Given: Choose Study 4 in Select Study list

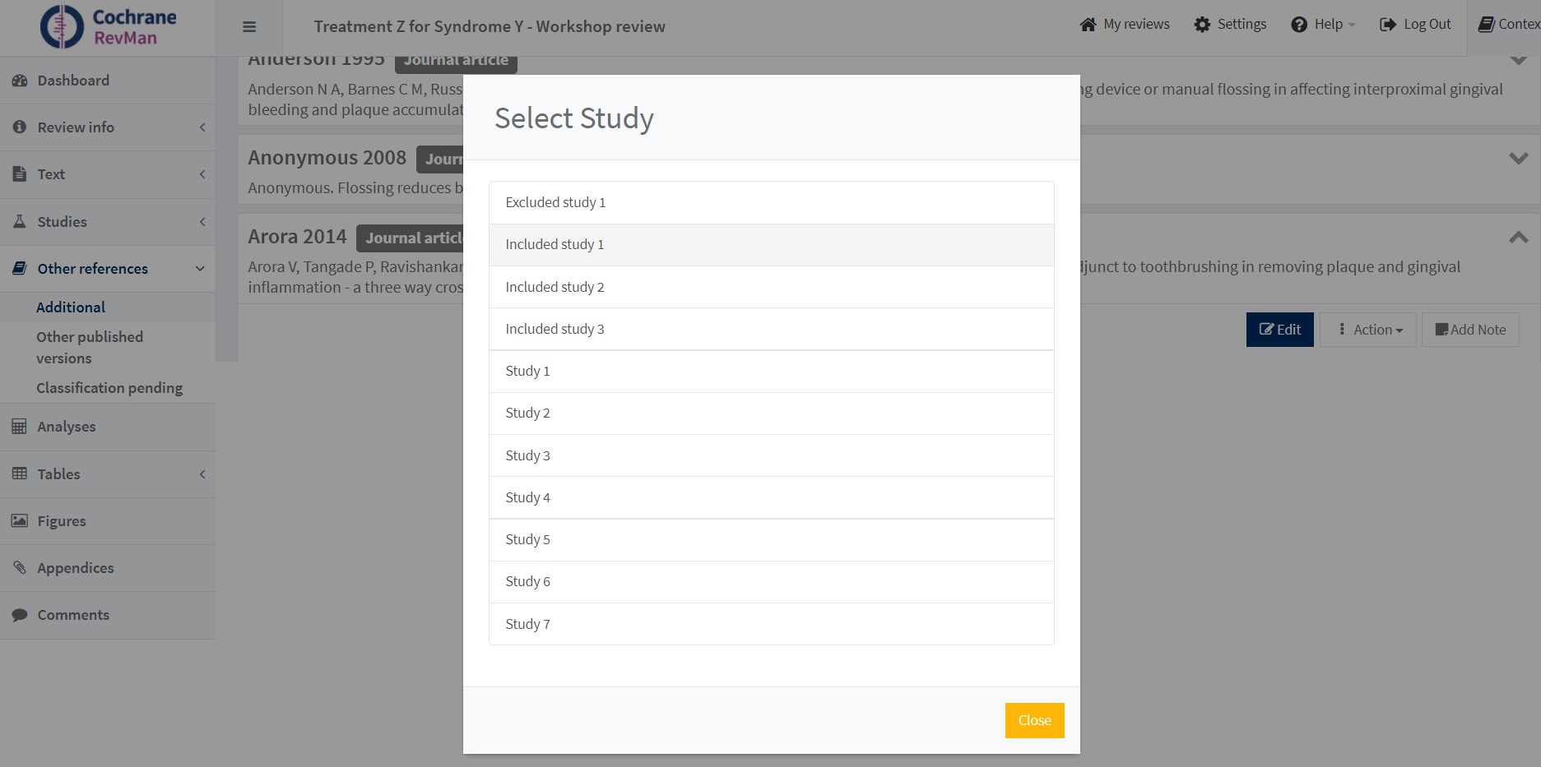Looking at the screenshot, I should click(771, 497).
